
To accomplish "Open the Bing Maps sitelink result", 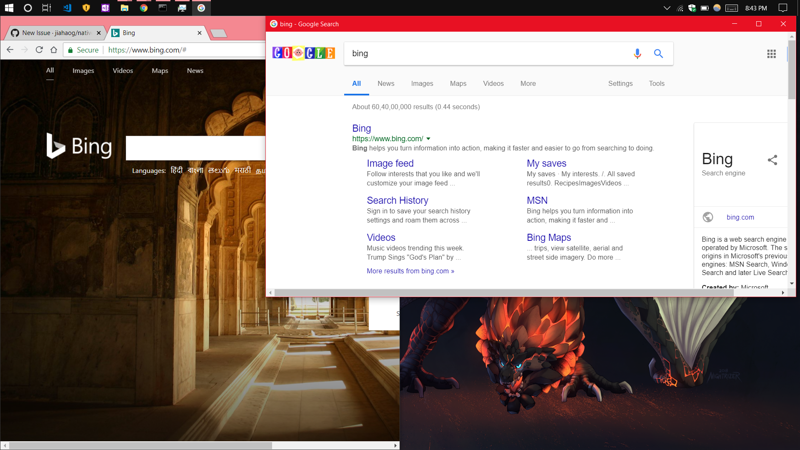I will 548,237.
